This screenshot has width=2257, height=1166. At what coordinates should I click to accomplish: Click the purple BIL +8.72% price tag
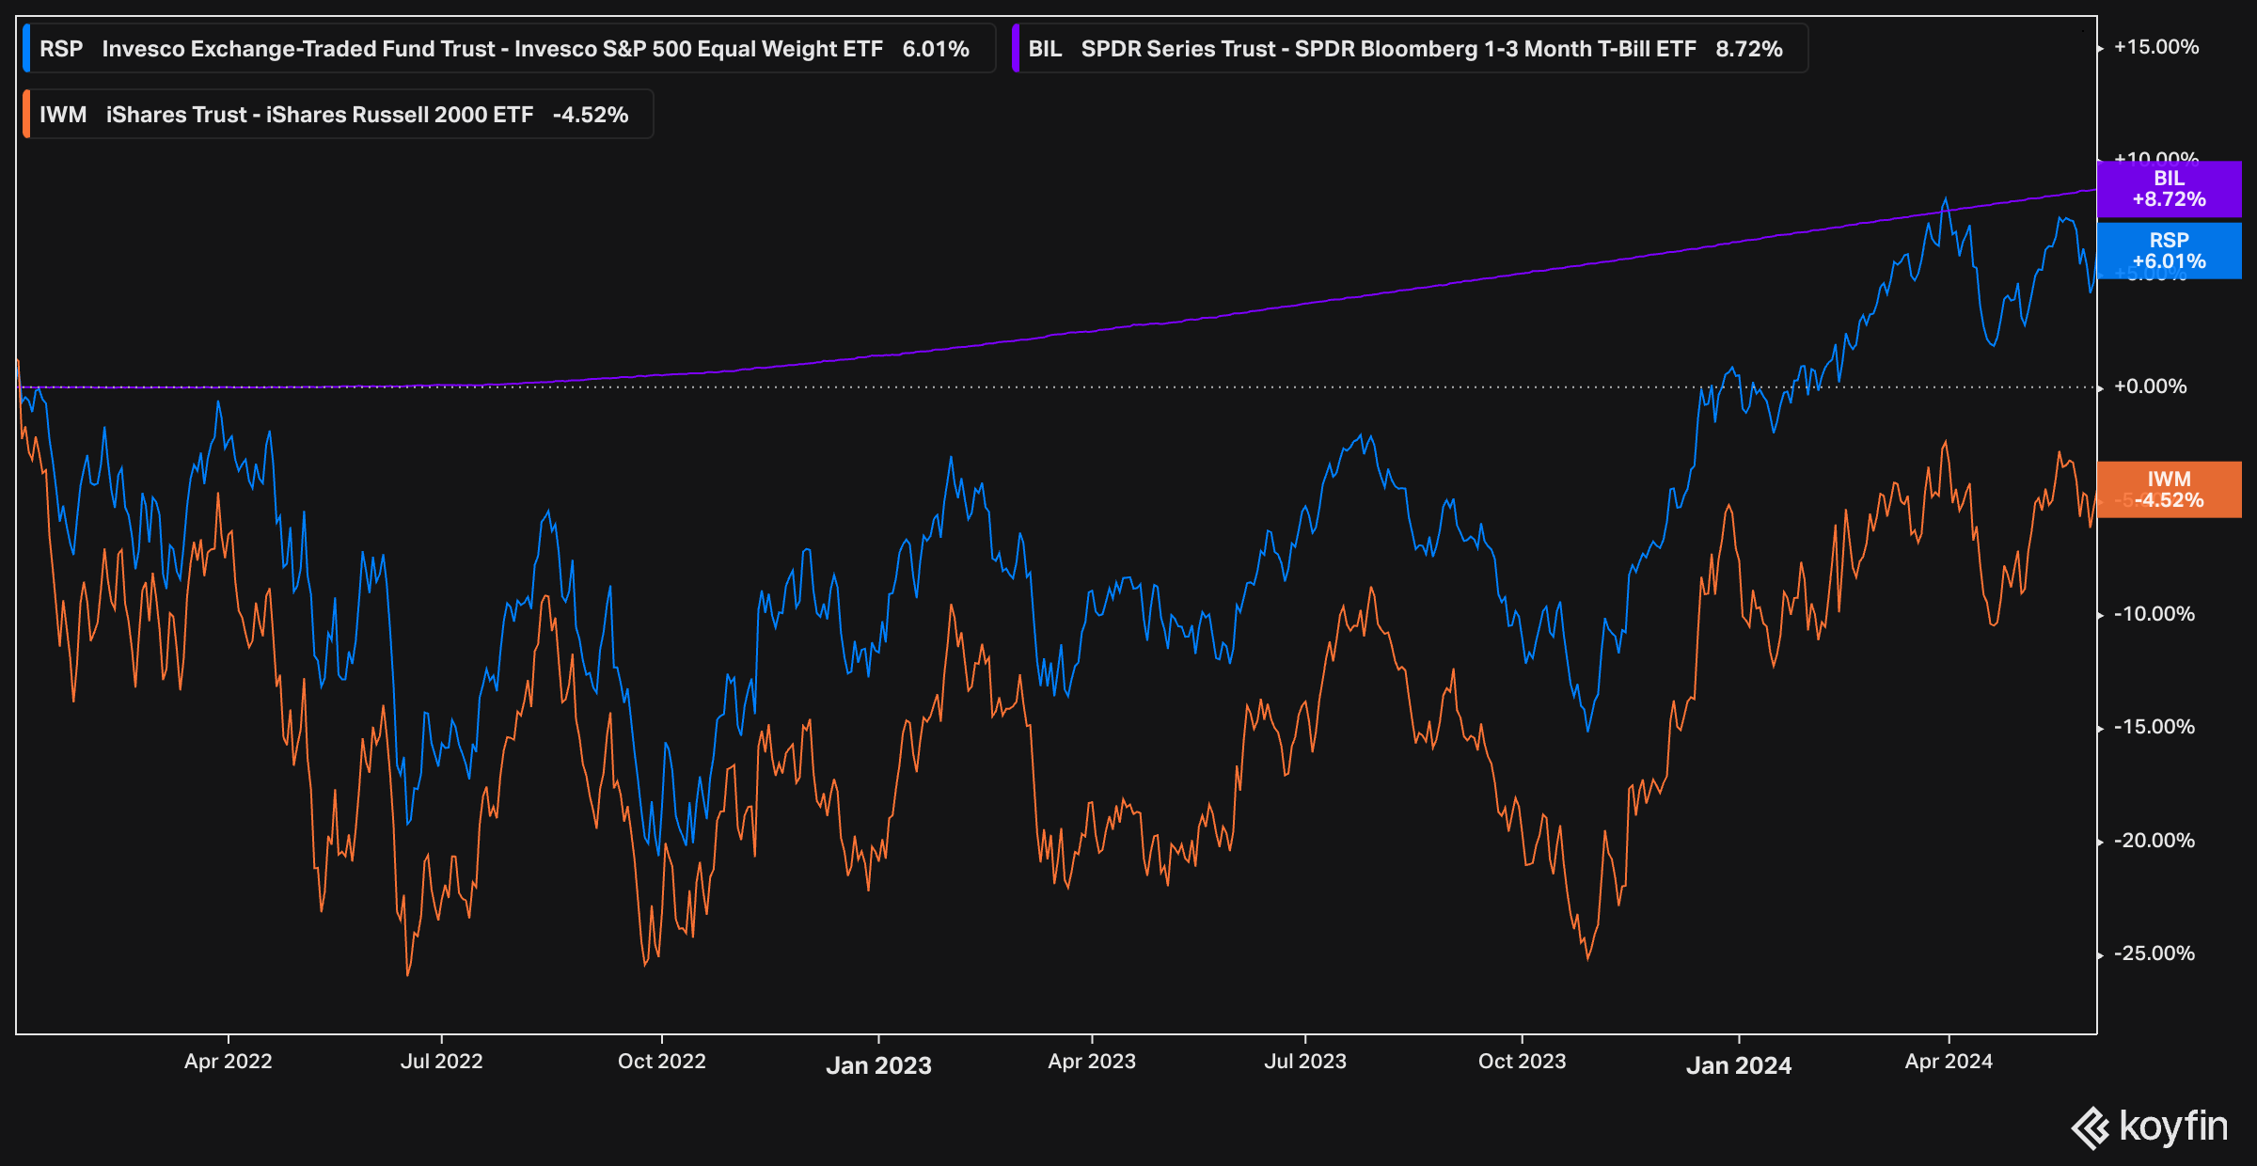(2169, 189)
